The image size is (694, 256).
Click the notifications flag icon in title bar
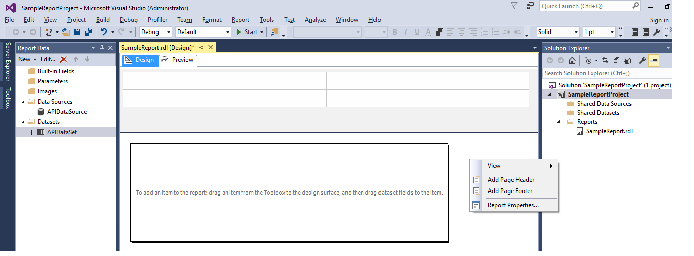coord(514,6)
